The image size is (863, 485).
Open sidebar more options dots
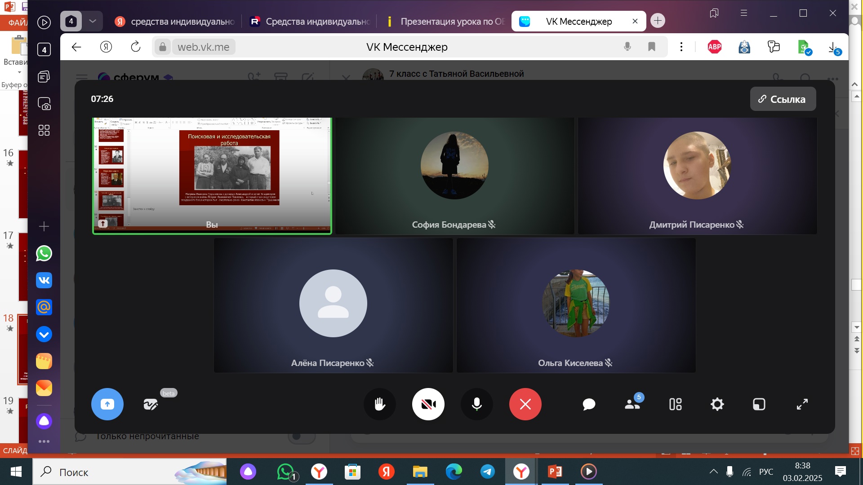[44, 441]
